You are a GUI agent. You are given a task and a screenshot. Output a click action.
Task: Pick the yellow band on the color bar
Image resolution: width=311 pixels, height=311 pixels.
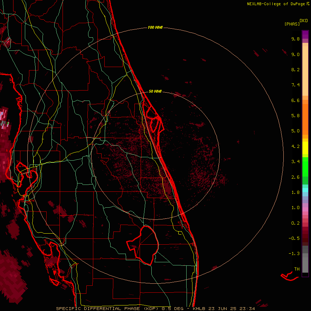(305, 148)
